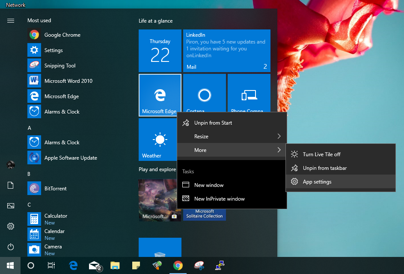Jump to letter C group header
Image resolution: width=404 pixels, height=274 pixels.
coord(29,204)
